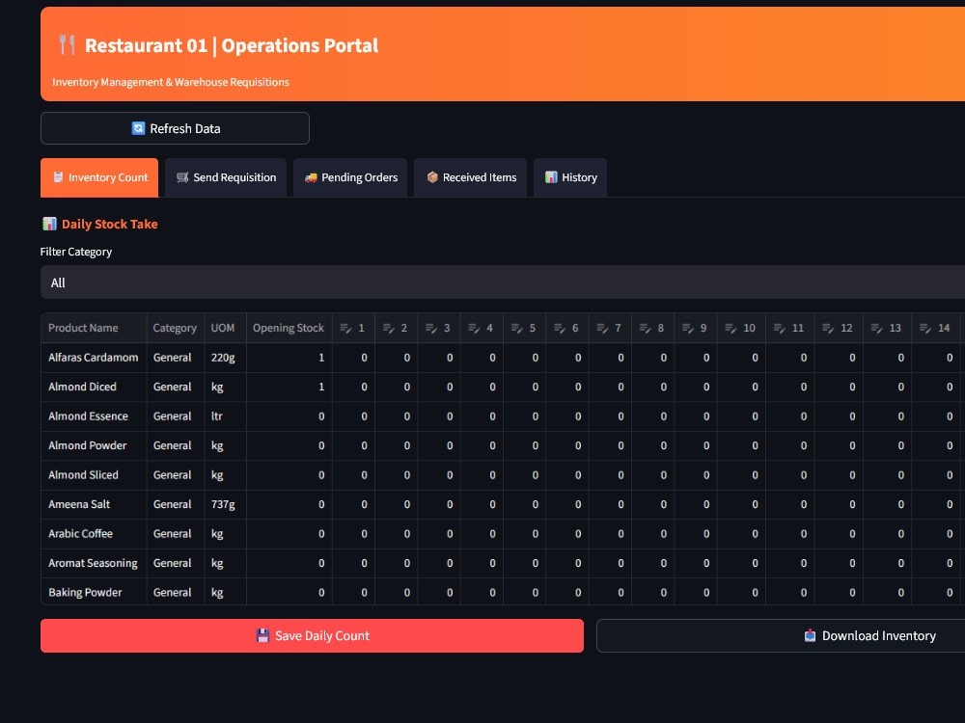Click the Refresh Data button
Screen dimensions: 965x723
175,128
